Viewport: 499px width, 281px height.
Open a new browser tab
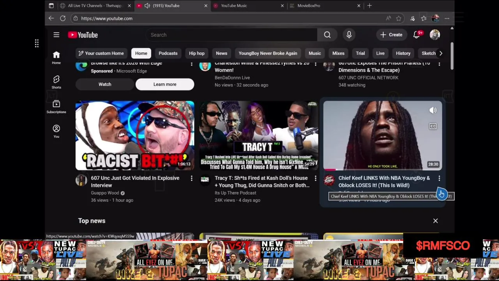(369, 5)
